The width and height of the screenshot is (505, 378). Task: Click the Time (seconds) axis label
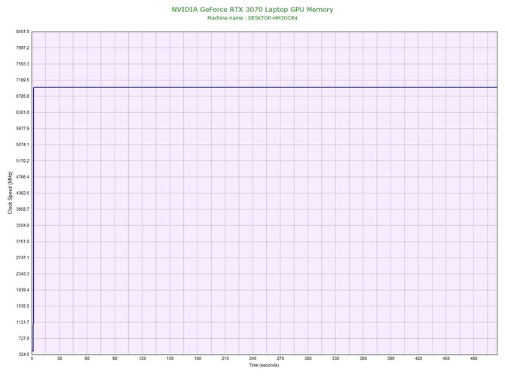(264, 365)
